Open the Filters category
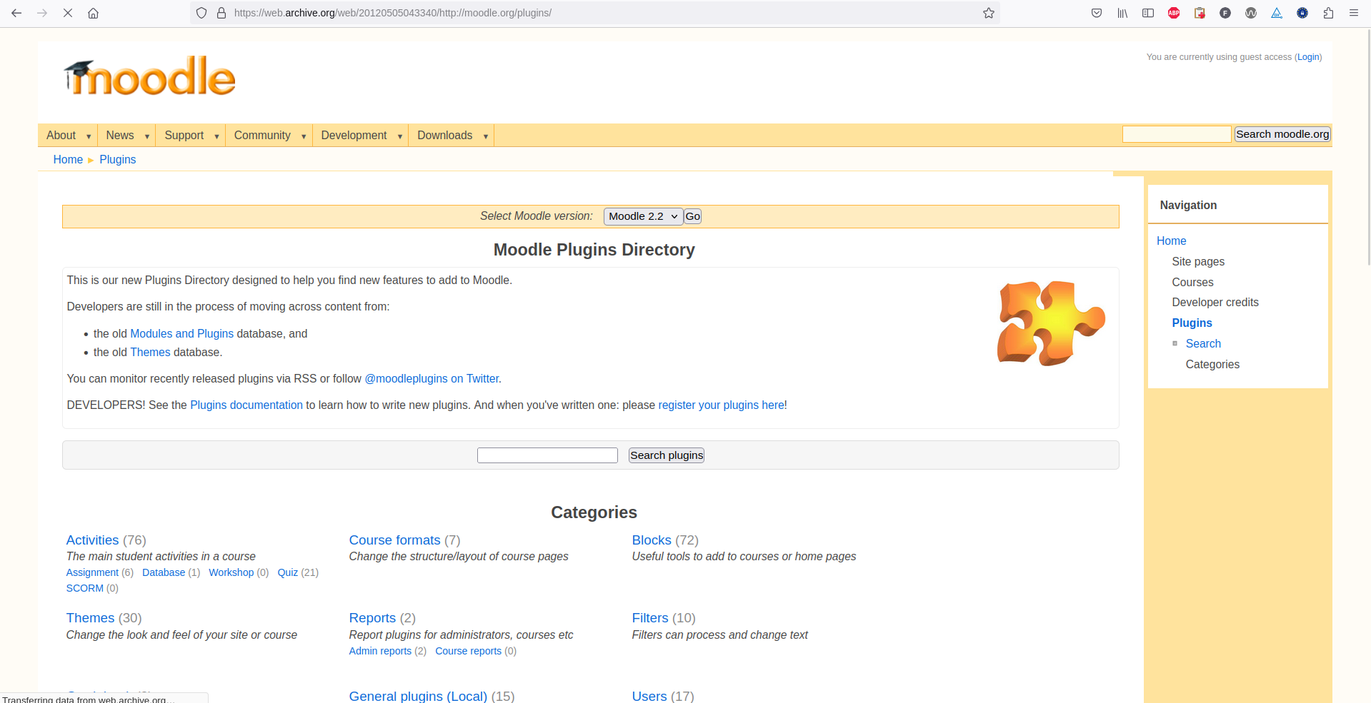This screenshot has height=703, width=1371. (x=650, y=618)
